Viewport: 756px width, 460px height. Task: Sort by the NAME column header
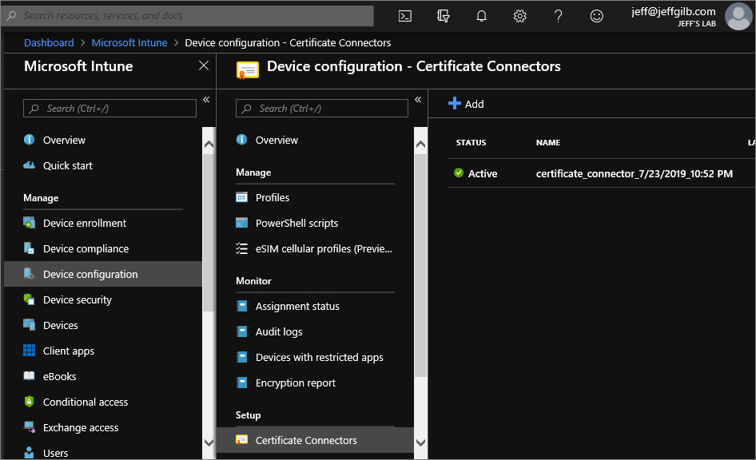548,142
